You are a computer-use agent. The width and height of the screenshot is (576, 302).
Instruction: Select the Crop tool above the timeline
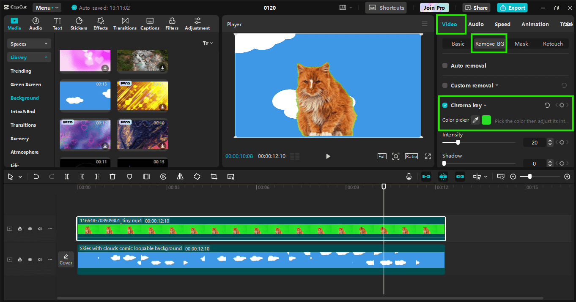(214, 176)
